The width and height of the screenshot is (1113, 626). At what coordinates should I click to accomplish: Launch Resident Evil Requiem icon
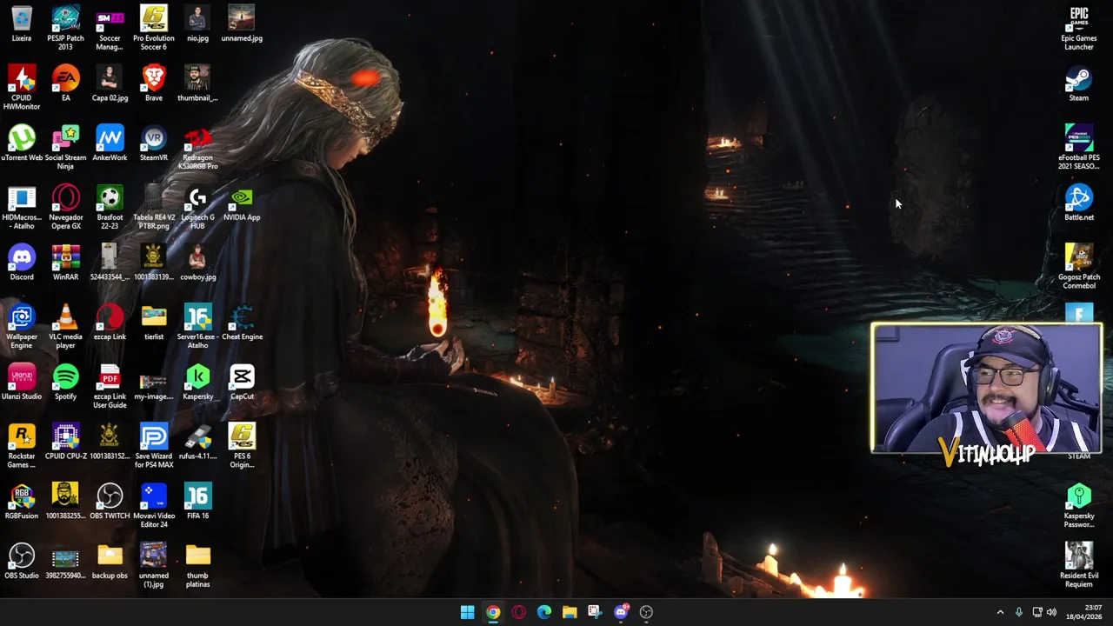1079,565
